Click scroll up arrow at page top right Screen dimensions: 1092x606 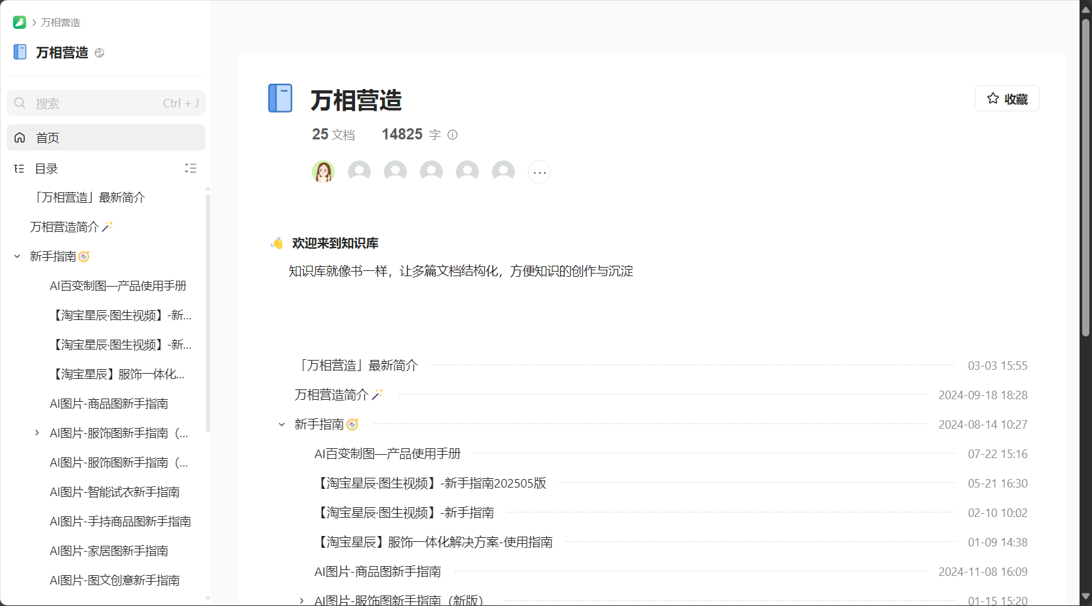click(1085, 9)
